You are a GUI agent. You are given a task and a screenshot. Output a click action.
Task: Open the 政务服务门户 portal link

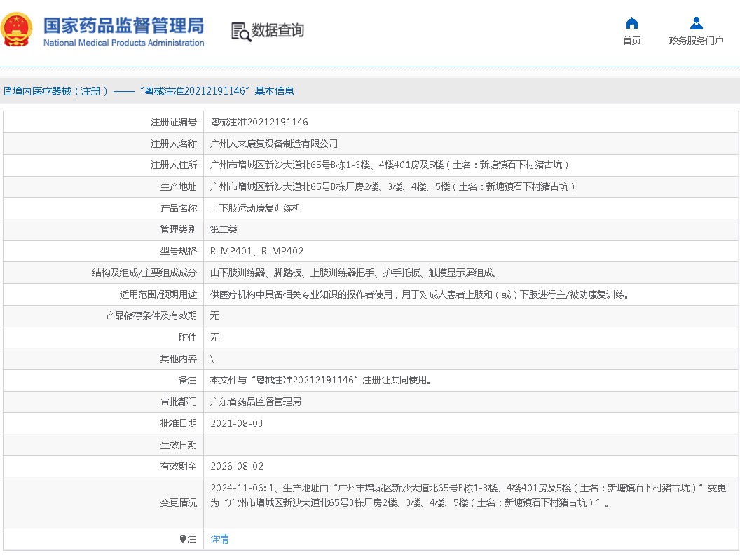coord(696,41)
